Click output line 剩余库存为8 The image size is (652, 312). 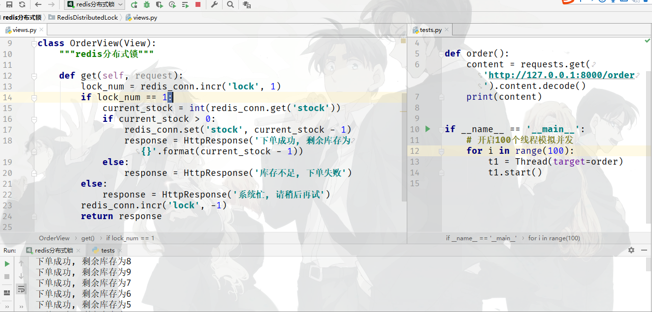[84, 261]
